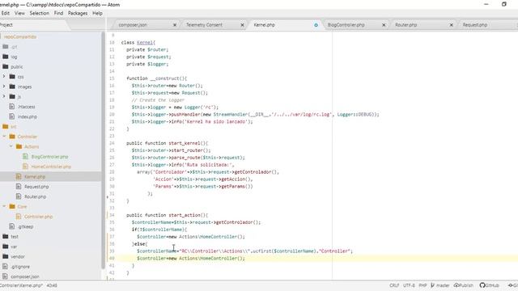Close the Telemetry Consent tab
This screenshot has width=518, height=291.
tap(242, 25)
